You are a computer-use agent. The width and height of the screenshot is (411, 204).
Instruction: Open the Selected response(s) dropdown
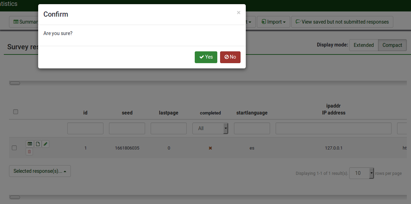(x=40, y=171)
